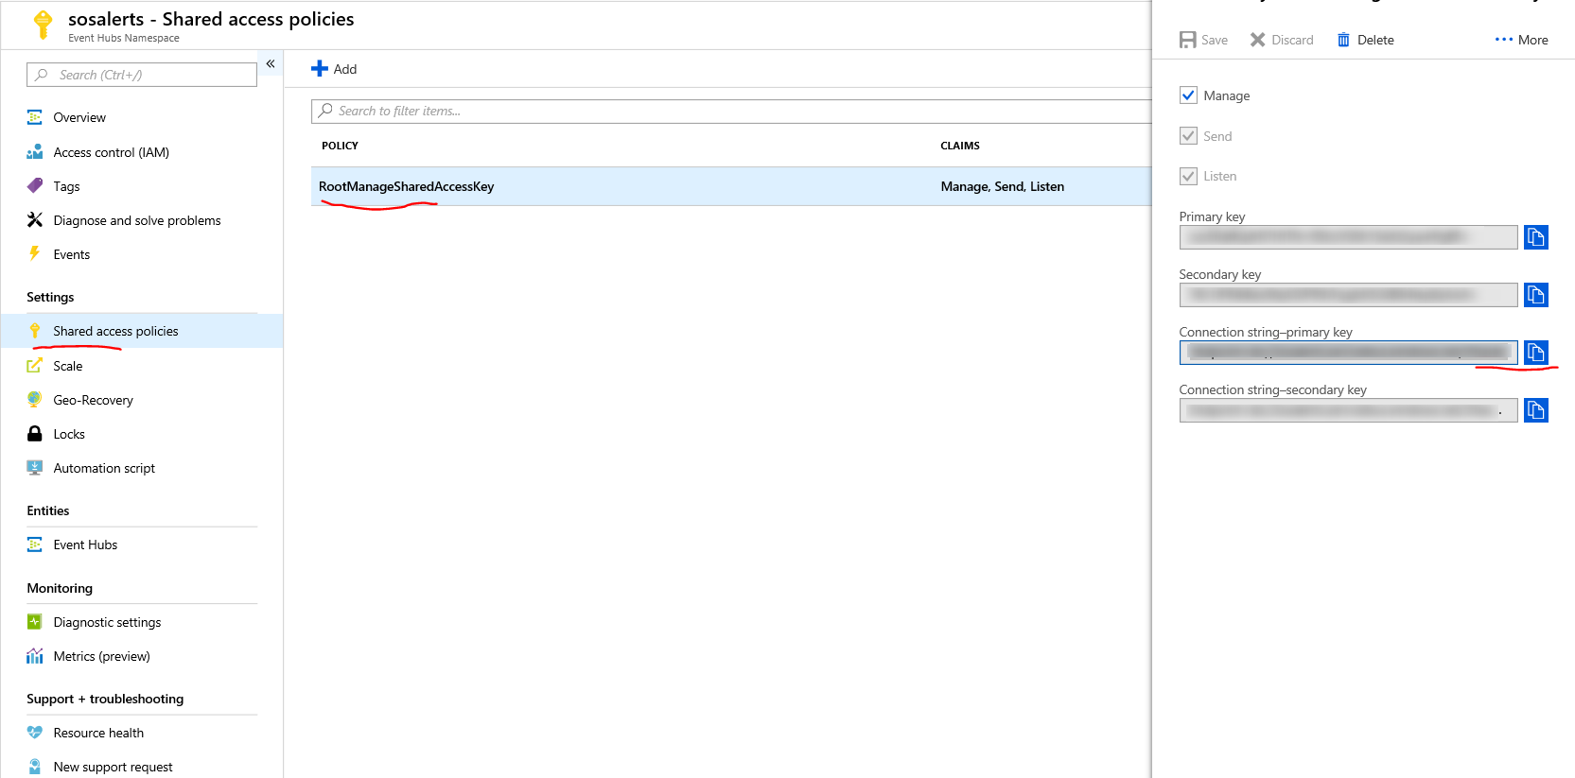Collapse the left navigation menu
This screenshot has width=1575, height=778.
coord(271,63)
